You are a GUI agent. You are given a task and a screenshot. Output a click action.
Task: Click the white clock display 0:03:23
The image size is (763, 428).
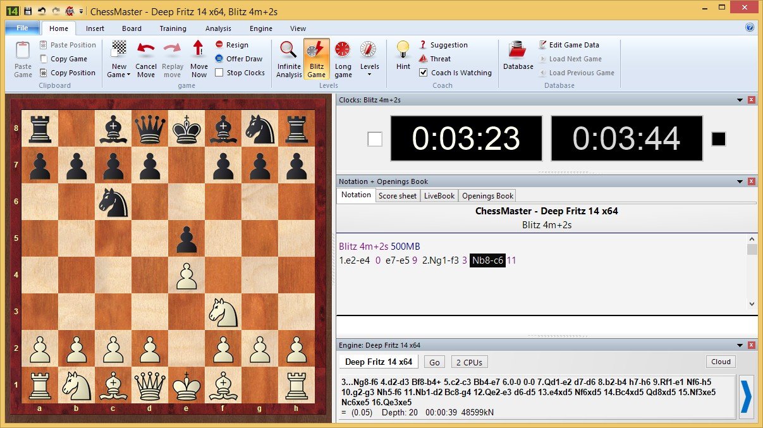(x=467, y=138)
